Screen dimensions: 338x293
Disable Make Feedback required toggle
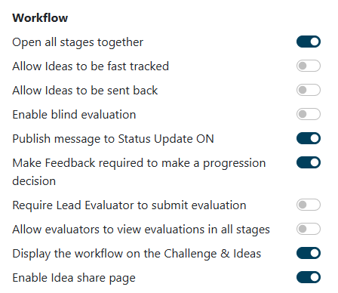point(309,162)
